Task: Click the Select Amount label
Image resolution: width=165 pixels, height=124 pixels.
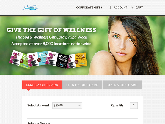Action: (x=38, y=105)
